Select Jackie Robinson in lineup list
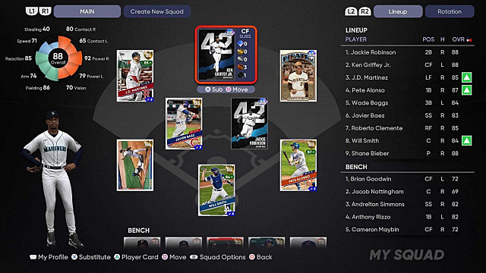Screen dimensions: 486x273 point(408,52)
